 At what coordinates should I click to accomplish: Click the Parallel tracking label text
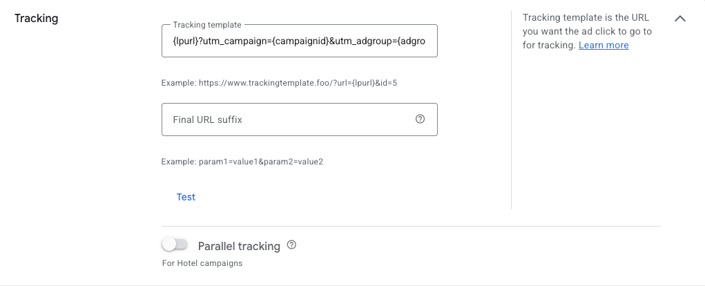(x=239, y=246)
